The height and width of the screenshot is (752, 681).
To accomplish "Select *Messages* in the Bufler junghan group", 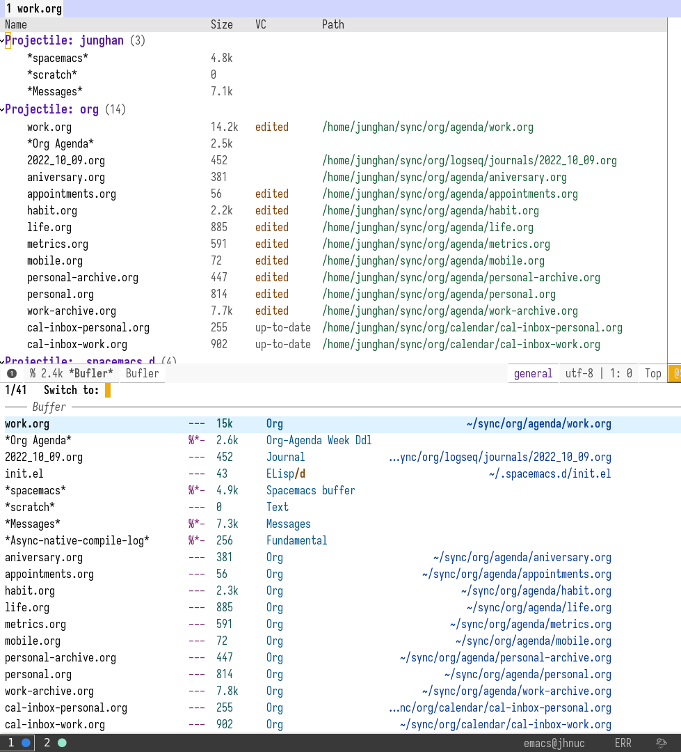I will (55, 92).
